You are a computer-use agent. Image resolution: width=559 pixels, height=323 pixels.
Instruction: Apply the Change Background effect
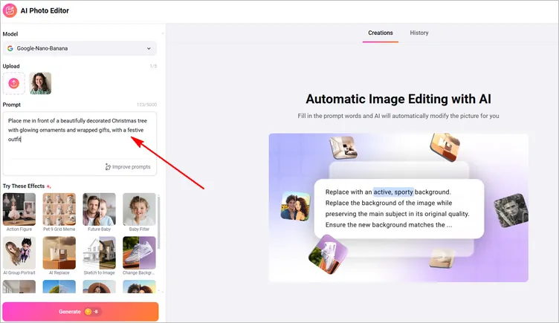click(x=139, y=252)
